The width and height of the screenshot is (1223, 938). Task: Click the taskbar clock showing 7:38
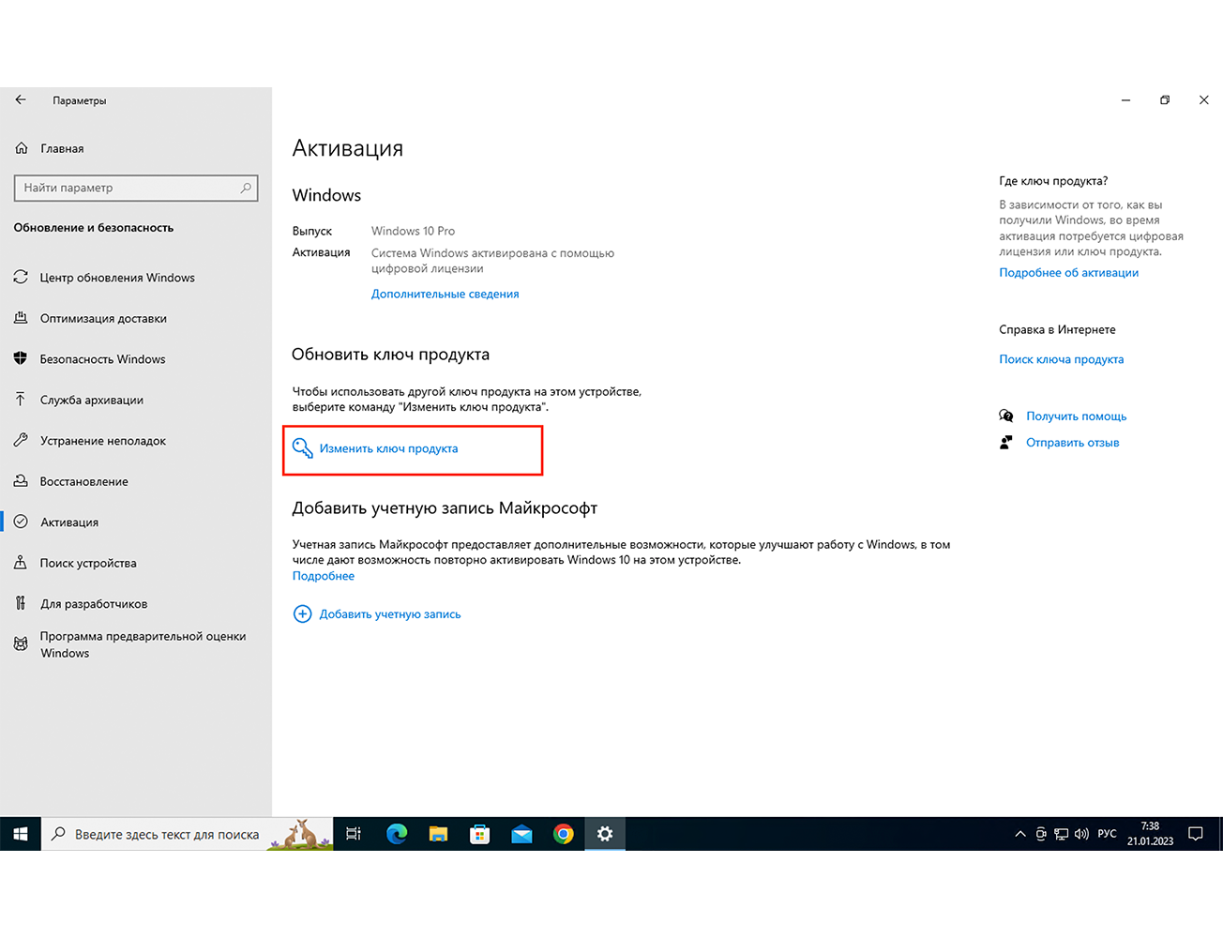pos(1150,834)
